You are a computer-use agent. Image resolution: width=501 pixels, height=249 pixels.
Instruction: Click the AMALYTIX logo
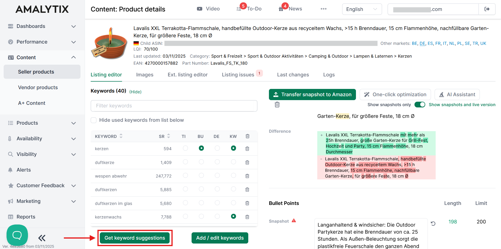pos(42,9)
